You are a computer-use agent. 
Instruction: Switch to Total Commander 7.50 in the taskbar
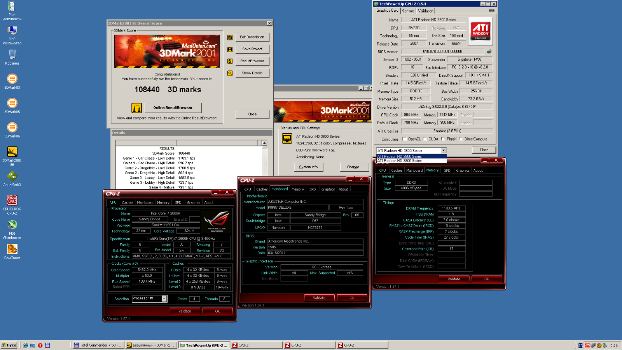pos(98,345)
